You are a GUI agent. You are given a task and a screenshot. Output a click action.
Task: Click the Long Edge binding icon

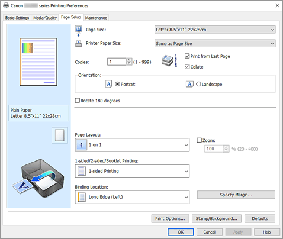[x=82, y=197]
